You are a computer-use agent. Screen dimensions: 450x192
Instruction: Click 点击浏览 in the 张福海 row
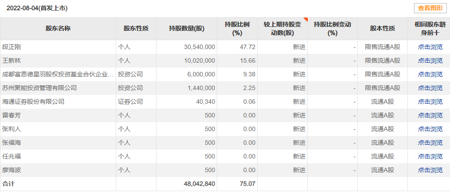coord(430,143)
